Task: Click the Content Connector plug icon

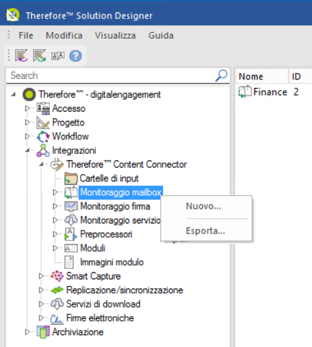Action: (57, 164)
